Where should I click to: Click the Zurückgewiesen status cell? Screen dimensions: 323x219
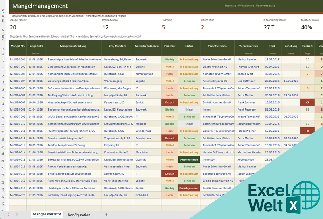189,188
